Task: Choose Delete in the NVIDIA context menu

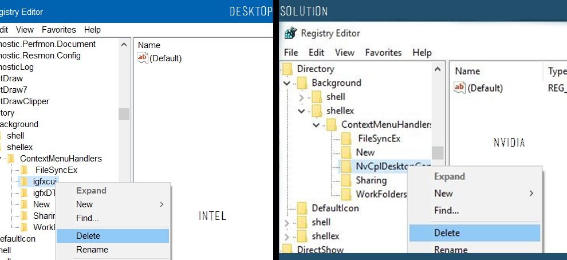Action: [447, 233]
